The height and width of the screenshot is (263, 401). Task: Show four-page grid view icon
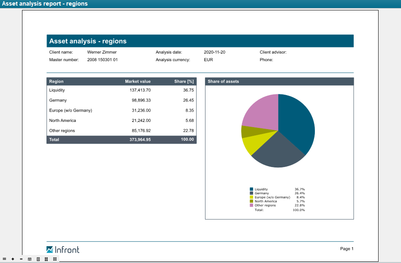(46, 259)
